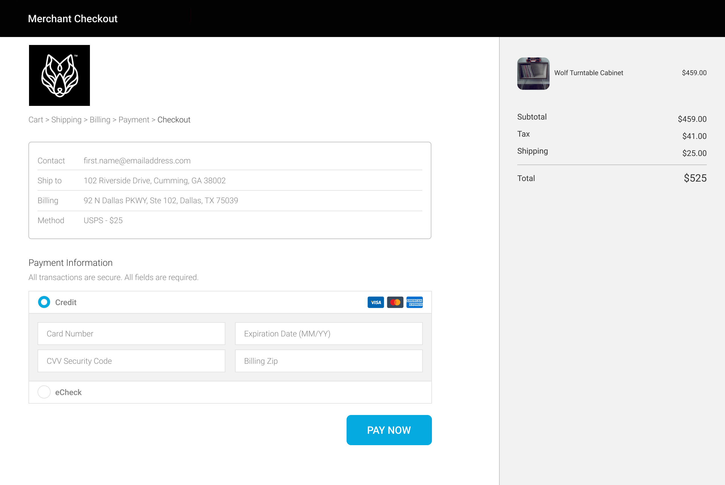Click the Payment Information heading
725x485 pixels.
(71, 263)
